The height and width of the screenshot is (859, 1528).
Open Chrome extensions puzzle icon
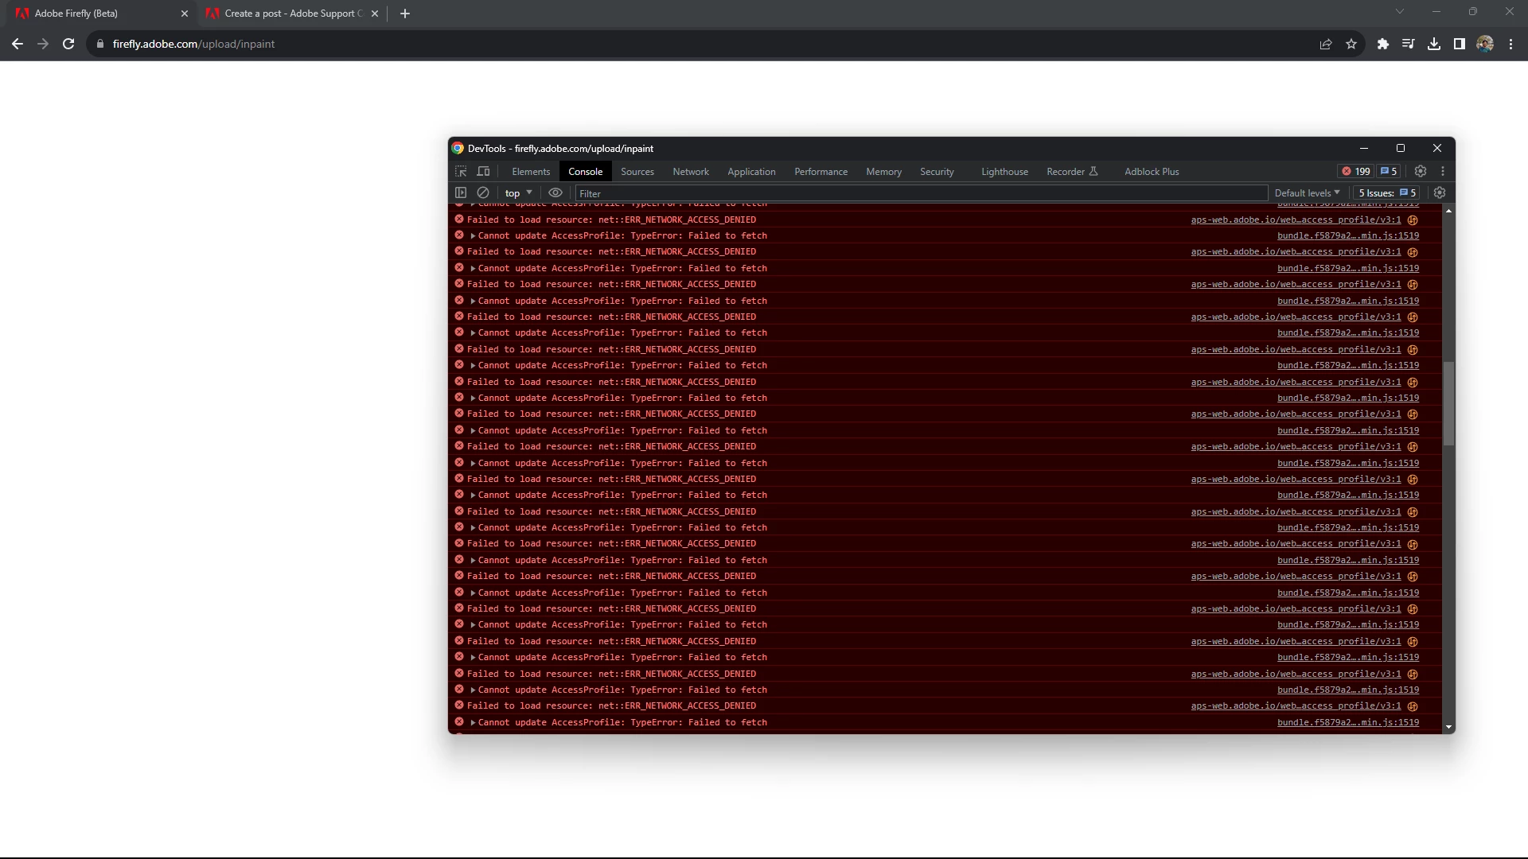pos(1383,44)
